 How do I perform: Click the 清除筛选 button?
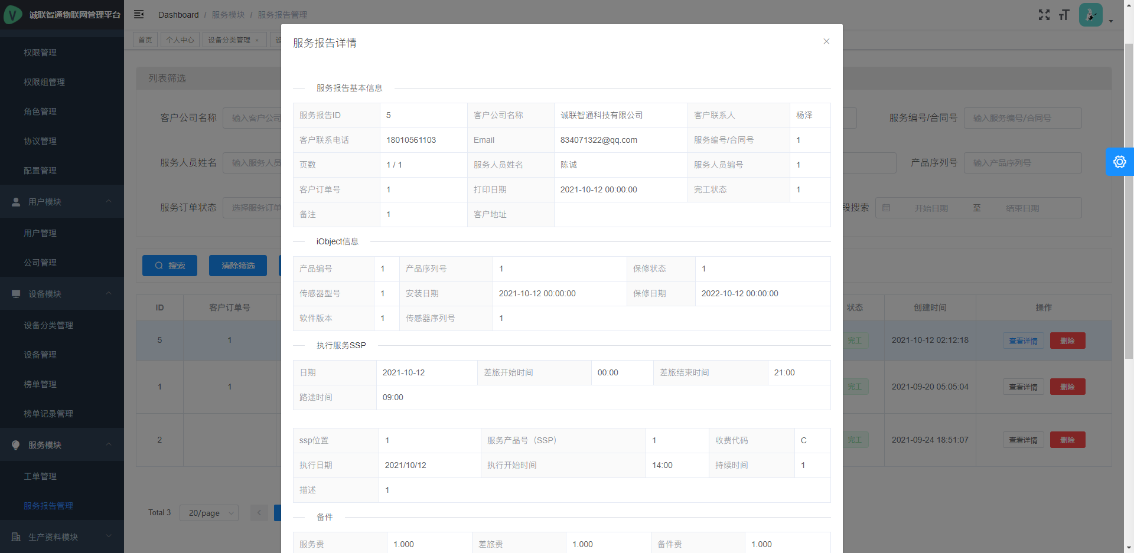(238, 266)
